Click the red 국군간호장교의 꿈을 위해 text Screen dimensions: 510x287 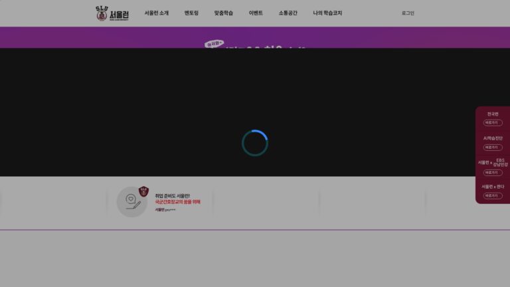177,202
